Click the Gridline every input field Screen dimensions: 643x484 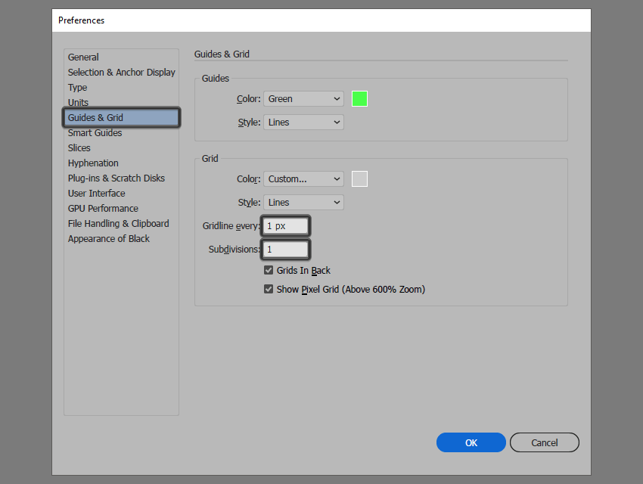point(285,225)
